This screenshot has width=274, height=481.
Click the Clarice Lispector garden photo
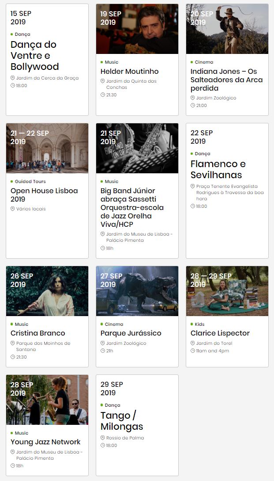[227, 291]
